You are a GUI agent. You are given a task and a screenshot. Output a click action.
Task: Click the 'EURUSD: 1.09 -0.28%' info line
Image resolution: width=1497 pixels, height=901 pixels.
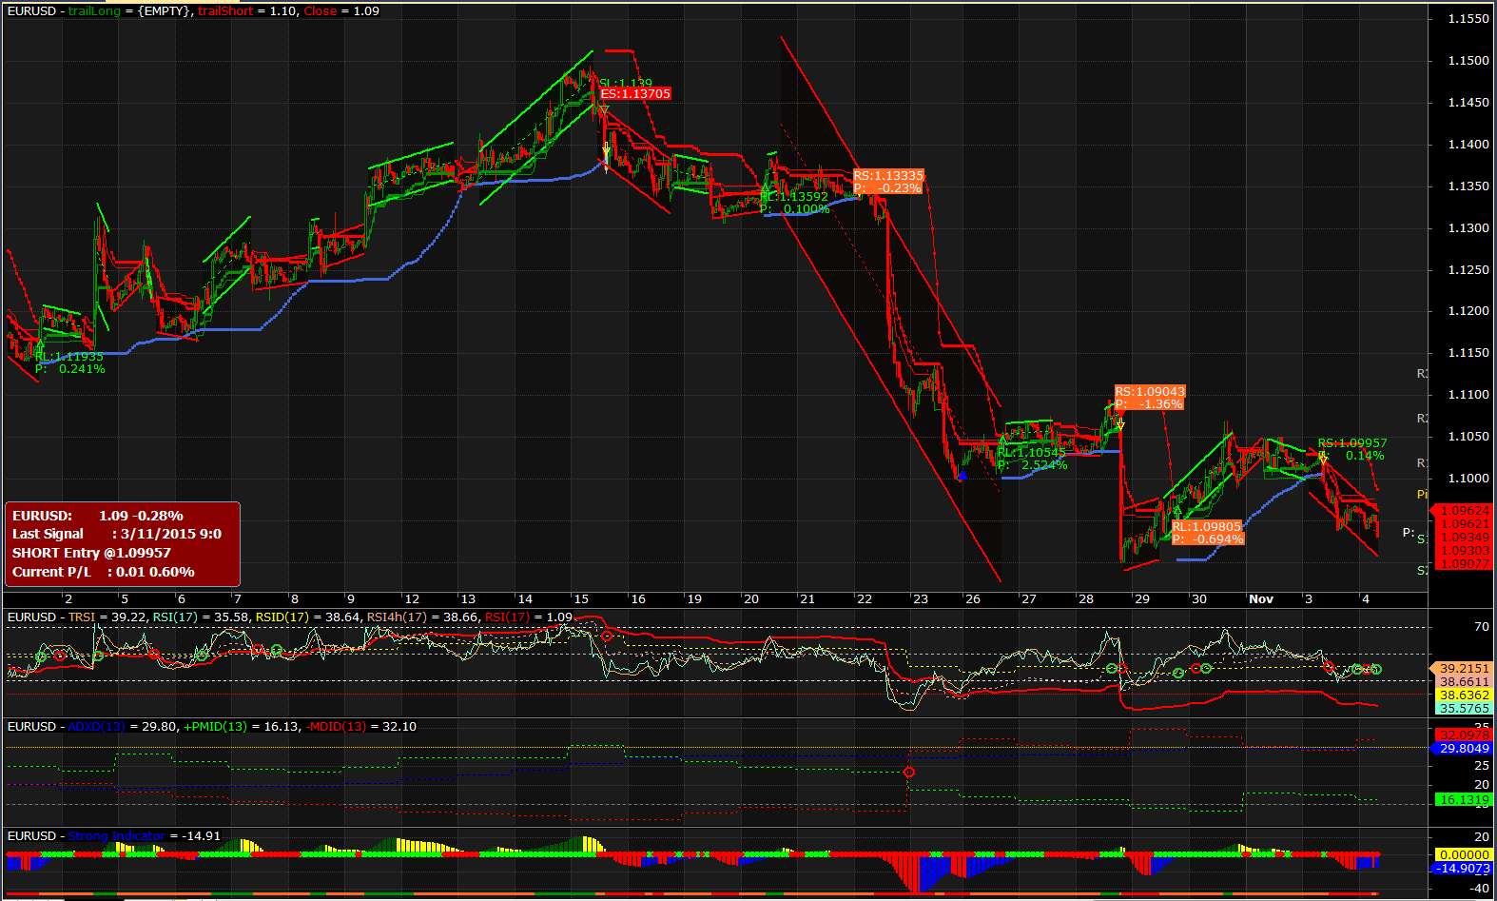(98, 516)
